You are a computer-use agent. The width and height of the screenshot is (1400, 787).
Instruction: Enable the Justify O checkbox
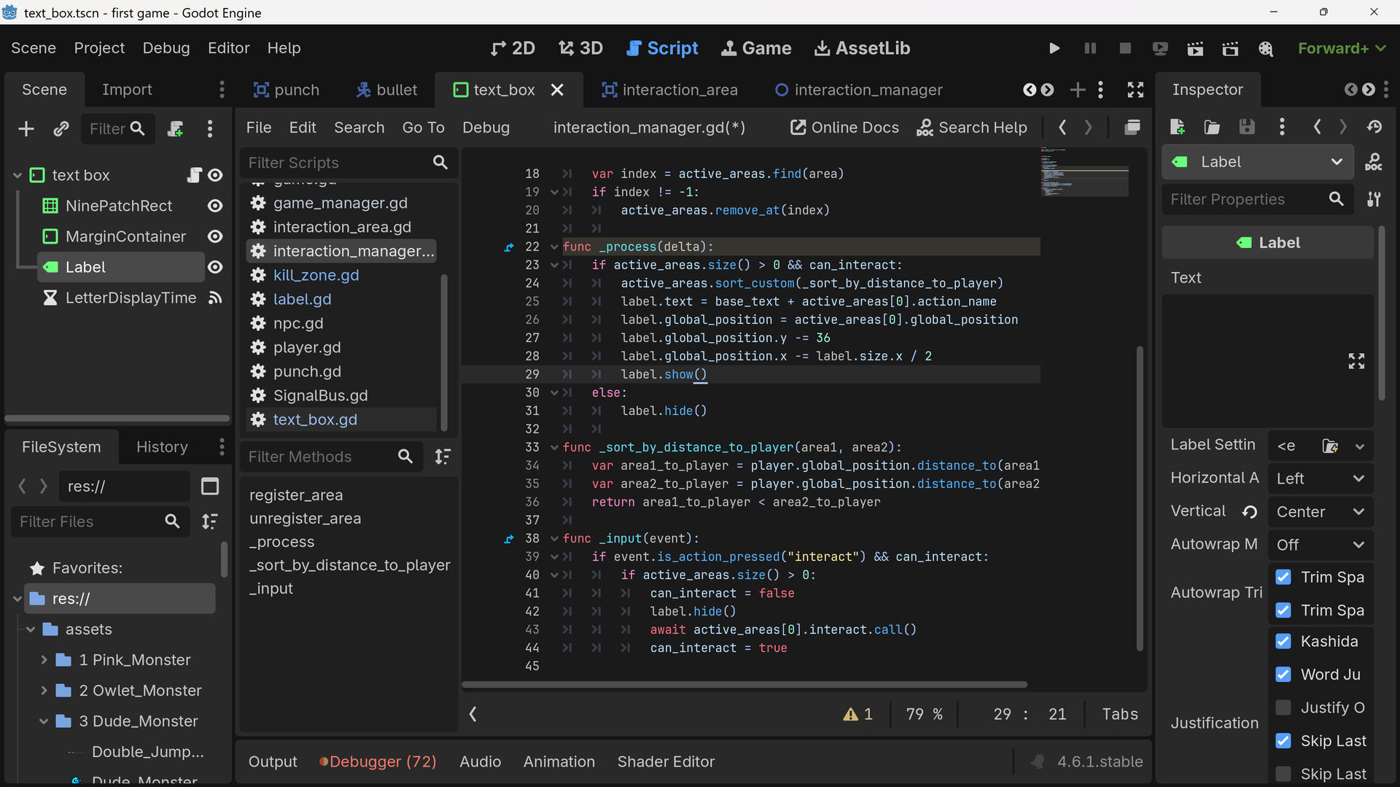(1283, 707)
